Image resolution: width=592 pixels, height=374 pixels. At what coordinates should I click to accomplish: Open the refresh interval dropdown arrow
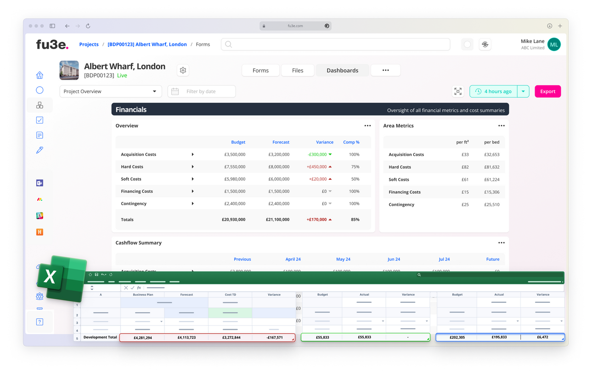coord(524,91)
